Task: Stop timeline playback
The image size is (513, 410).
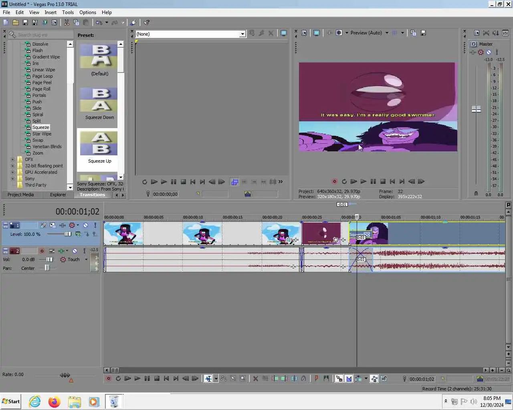Action: [157, 378]
